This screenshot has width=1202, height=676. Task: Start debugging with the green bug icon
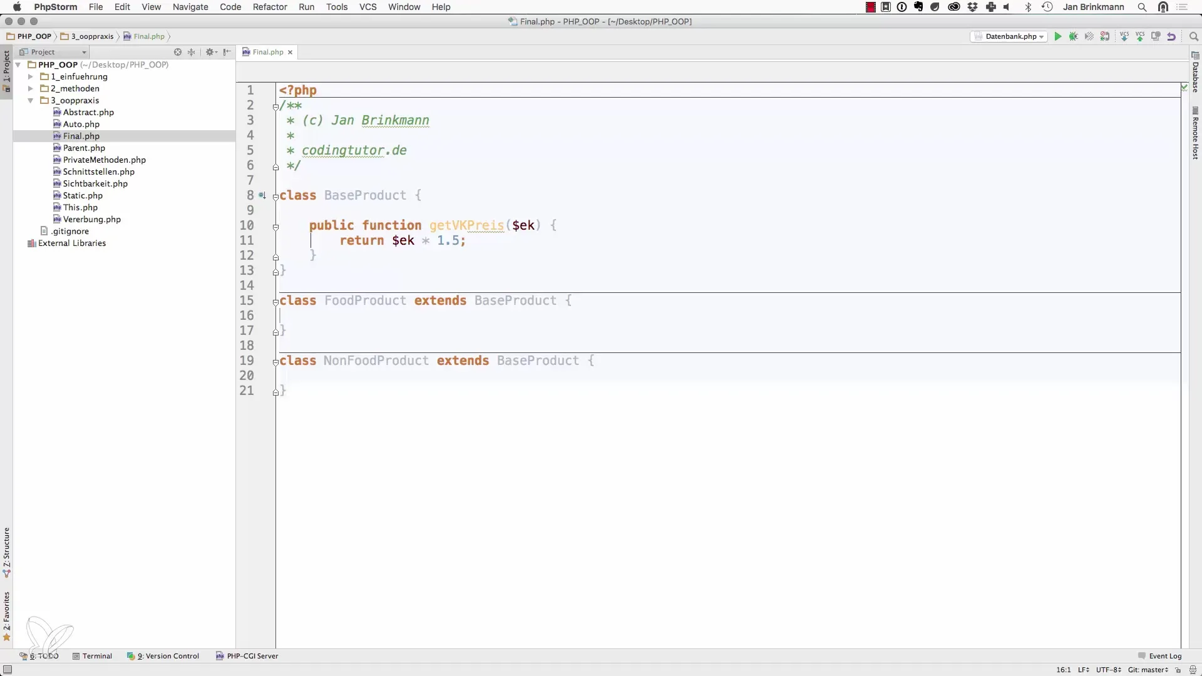(x=1074, y=36)
